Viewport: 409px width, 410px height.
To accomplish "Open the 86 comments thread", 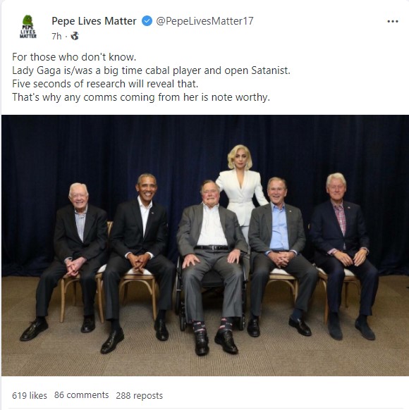I will 81,395.
